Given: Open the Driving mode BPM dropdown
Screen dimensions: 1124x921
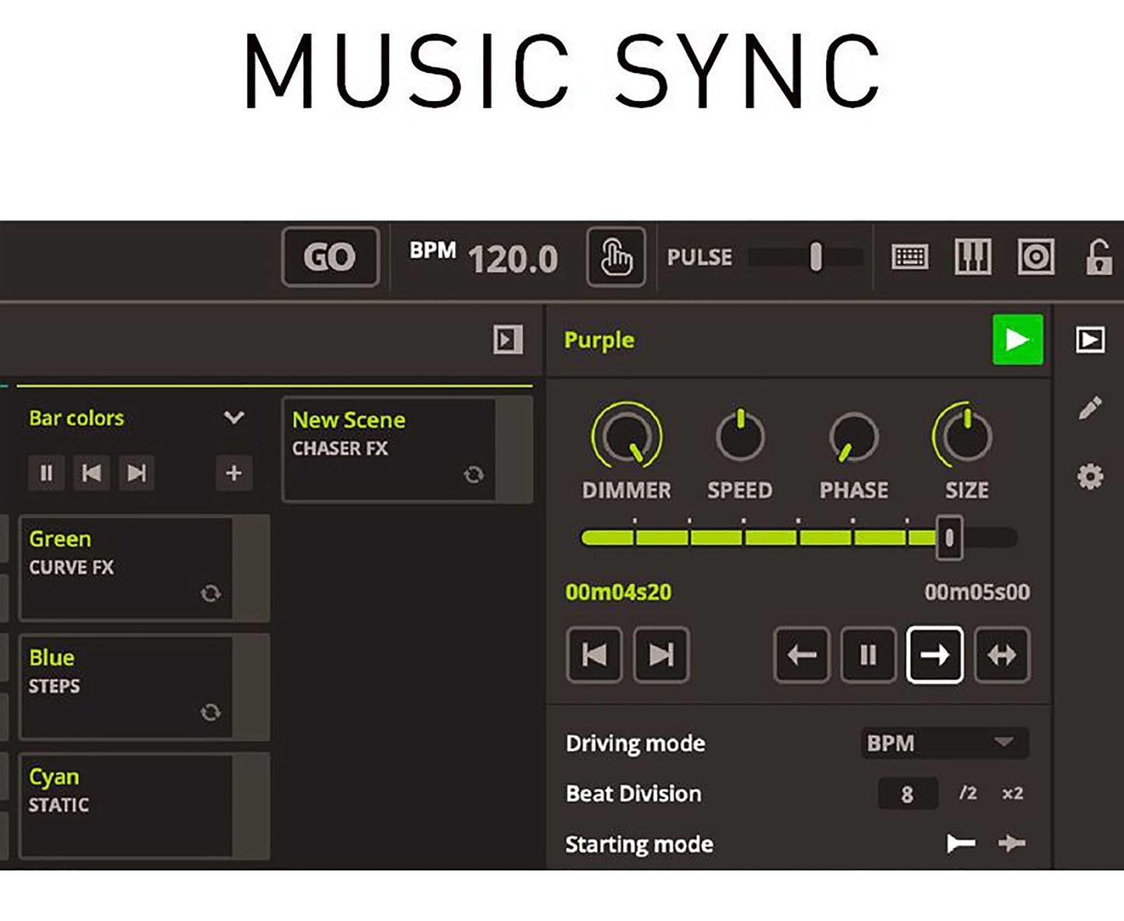Looking at the screenshot, I should tap(944, 743).
